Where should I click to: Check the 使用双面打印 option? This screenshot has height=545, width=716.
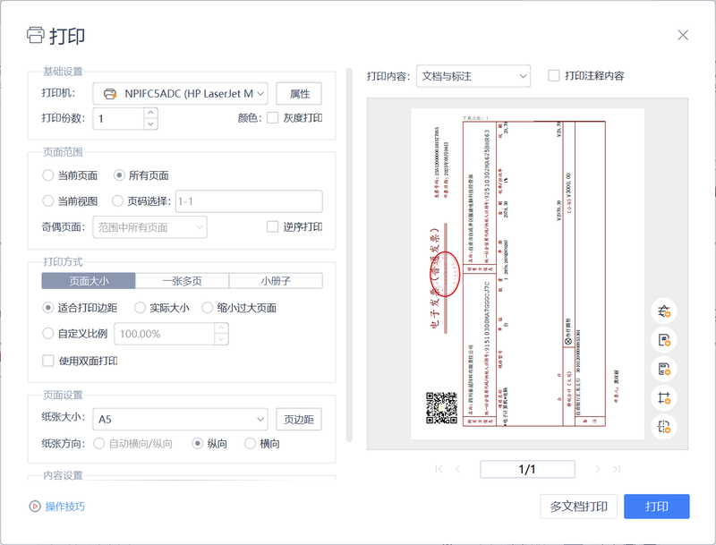coord(48,361)
